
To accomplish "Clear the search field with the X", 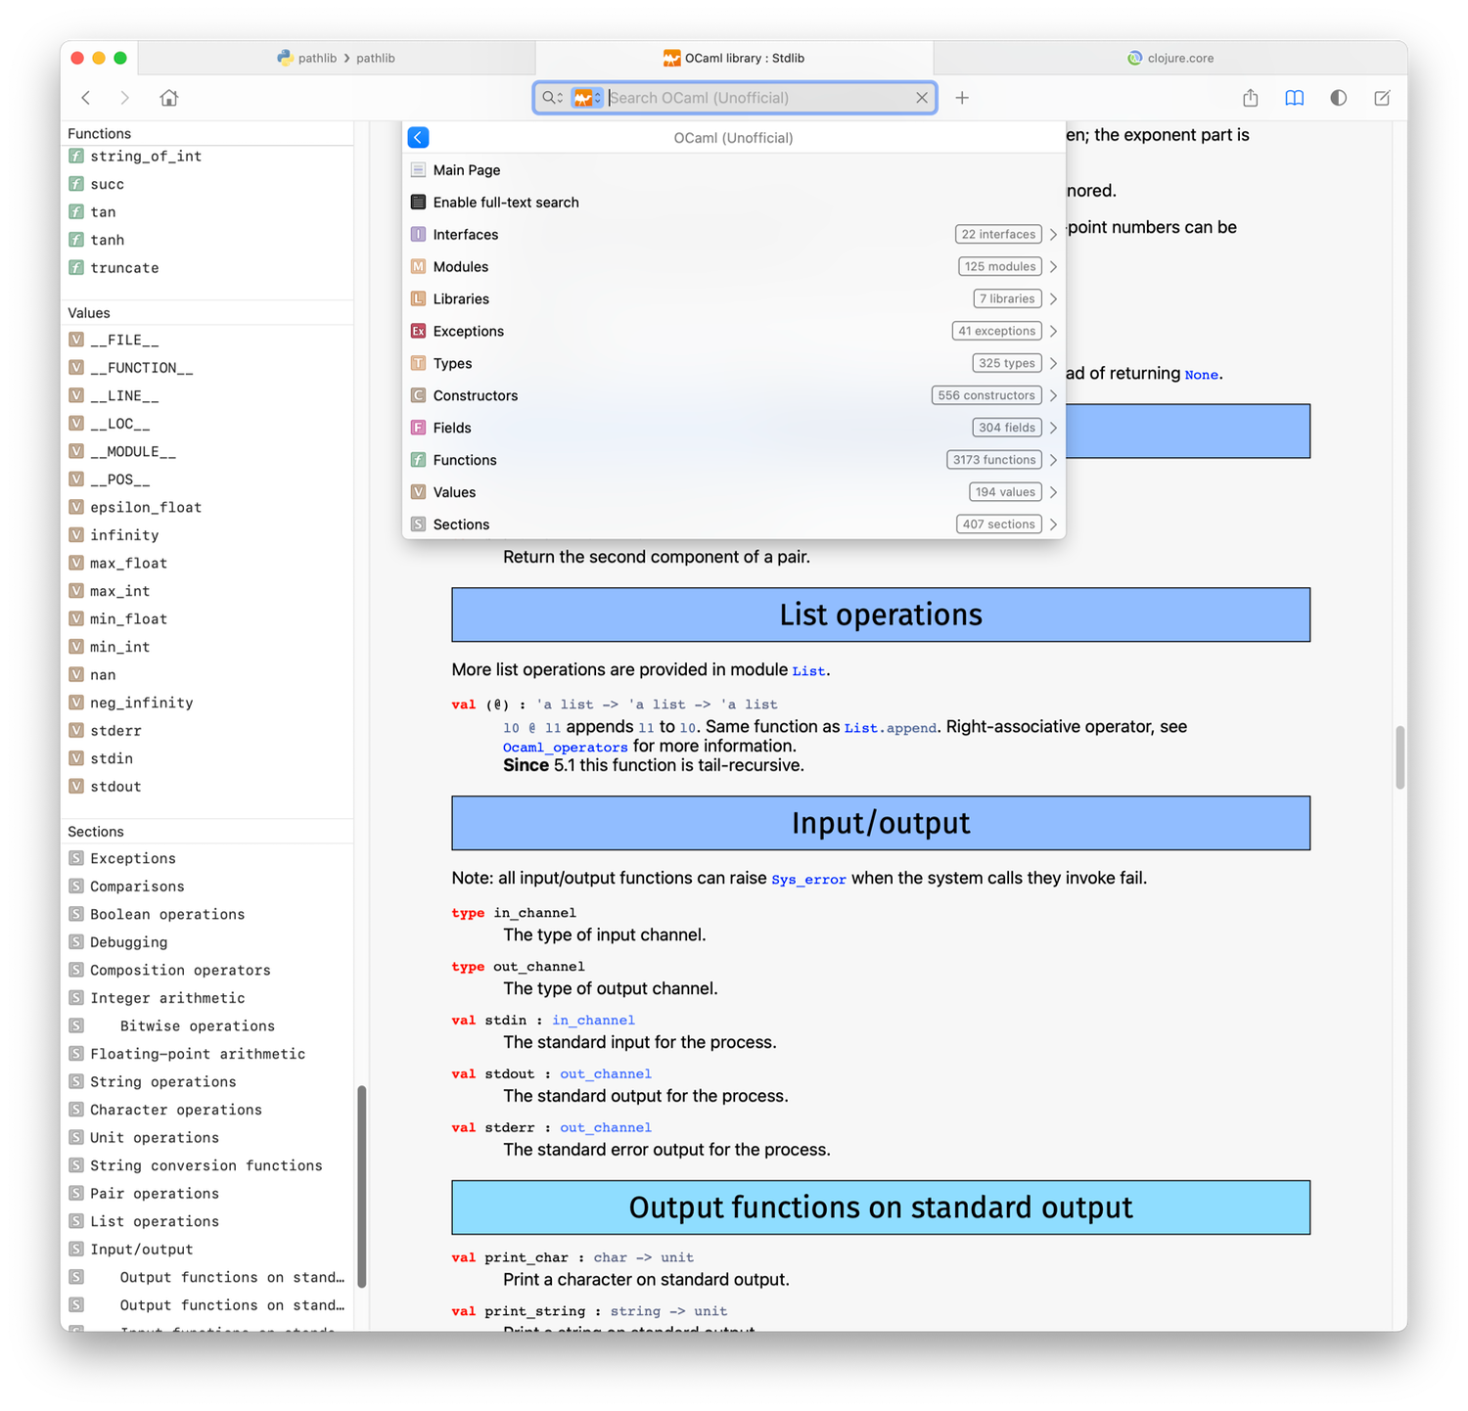I will (922, 98).
